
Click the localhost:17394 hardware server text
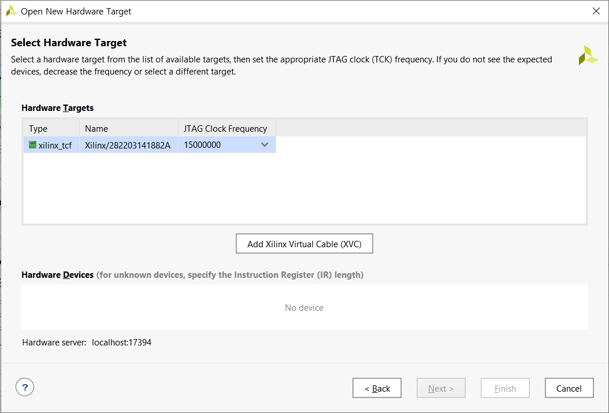121,343
